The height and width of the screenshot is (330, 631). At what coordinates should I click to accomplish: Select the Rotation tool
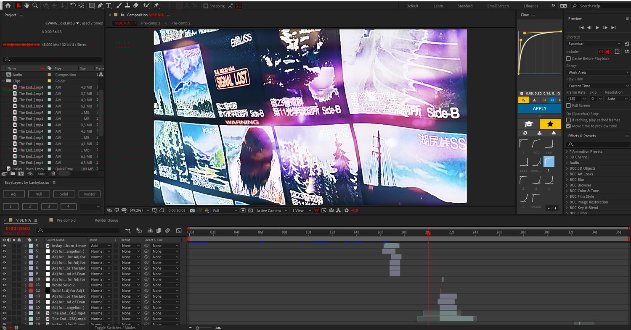coord(73,5)
